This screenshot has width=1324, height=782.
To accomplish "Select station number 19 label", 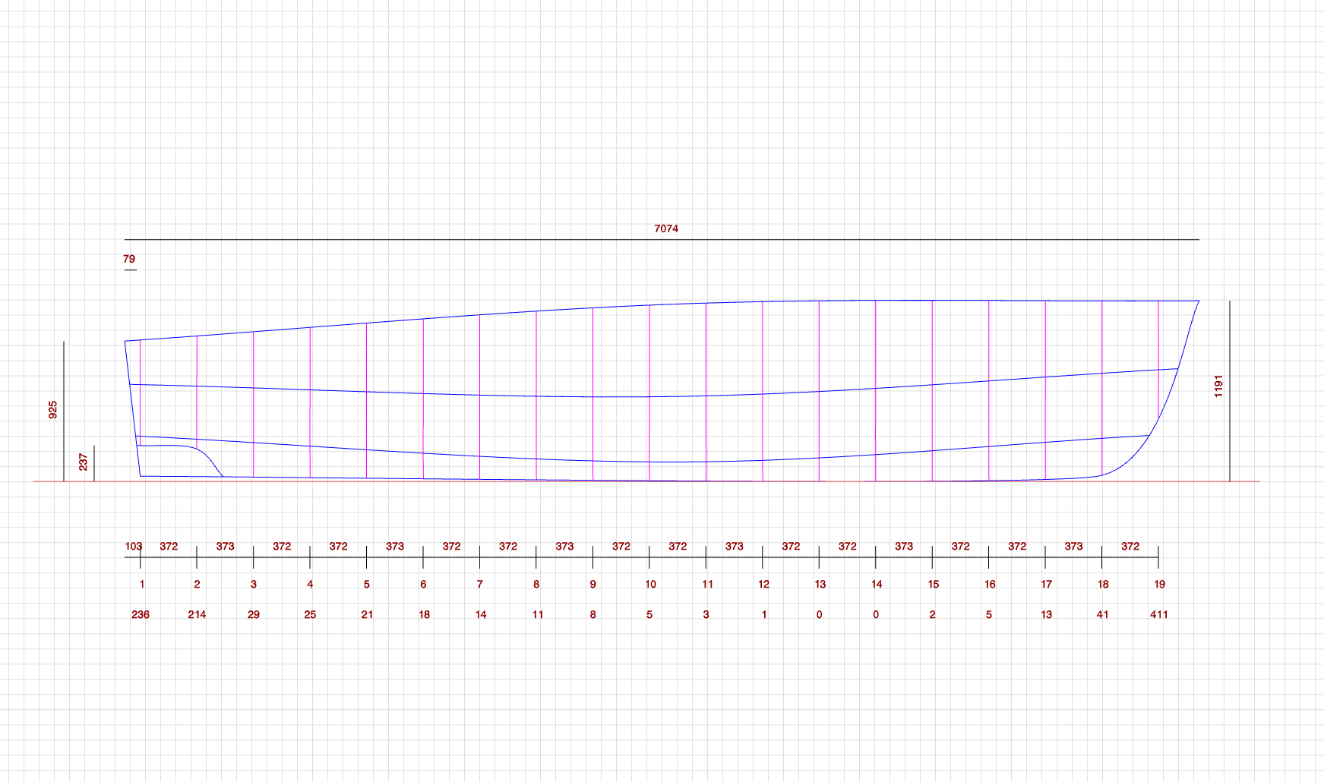I will coord(1159,584).
